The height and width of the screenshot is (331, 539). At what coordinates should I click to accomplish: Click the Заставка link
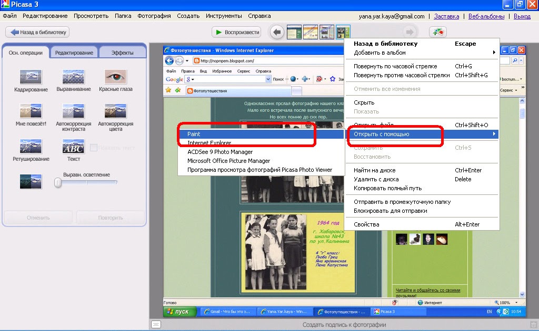tap(446, 16)
